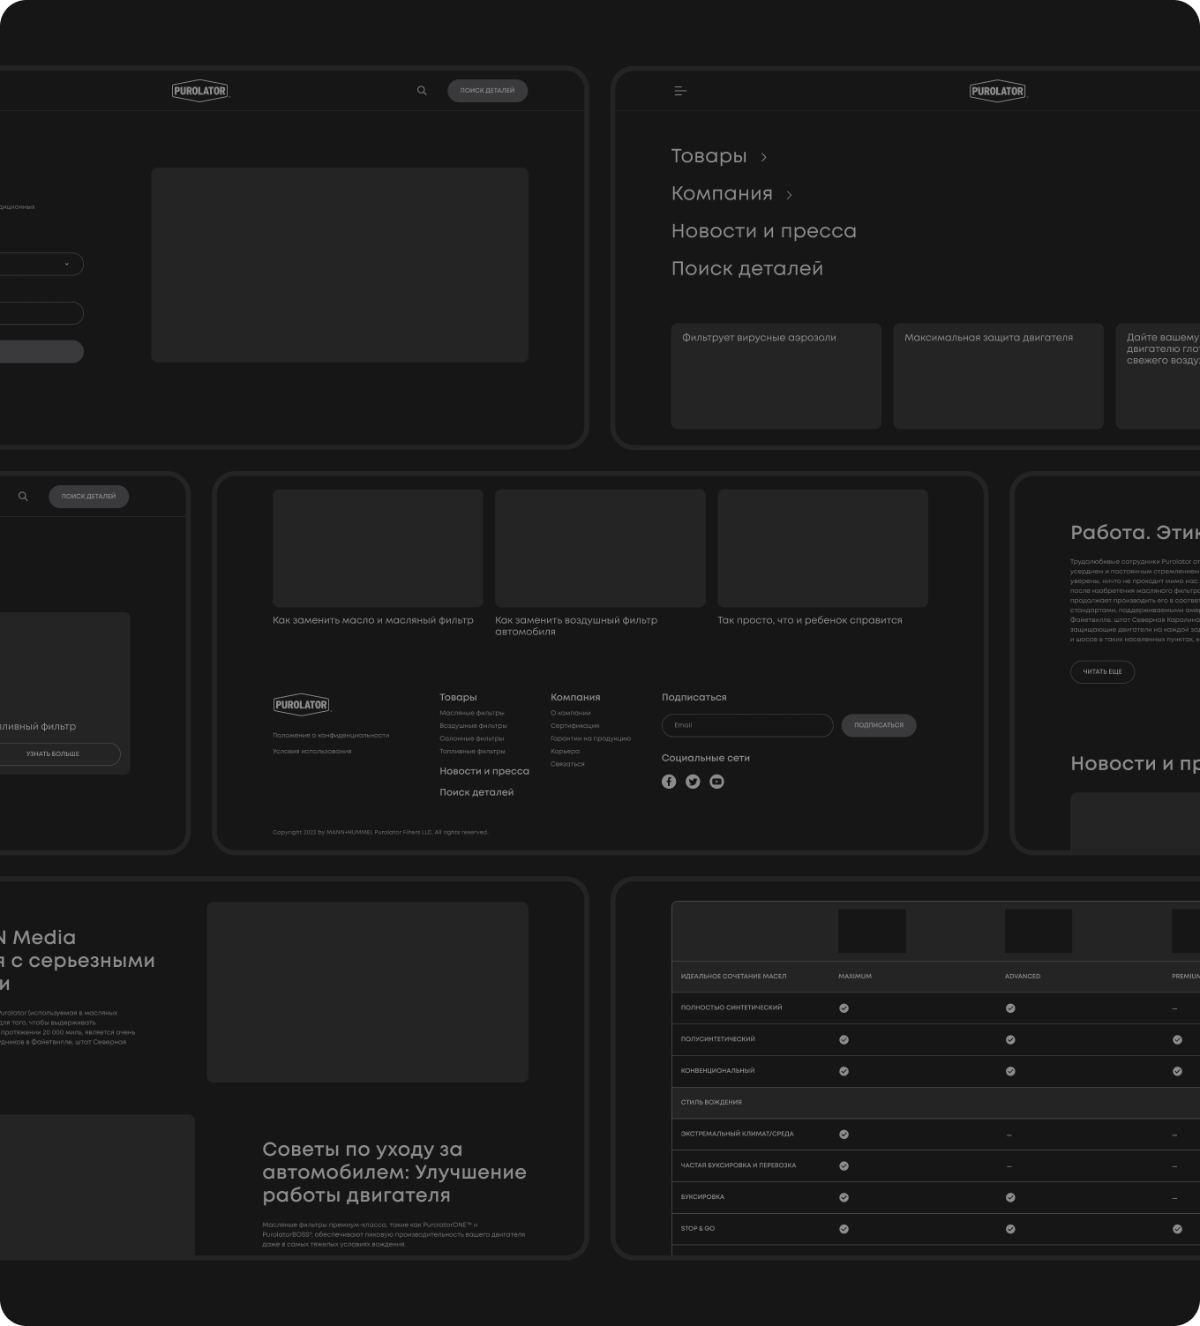This screenshot has height=1326, width=1200.
Task: Open the hamburger menu icon
Action: (680, 91)
